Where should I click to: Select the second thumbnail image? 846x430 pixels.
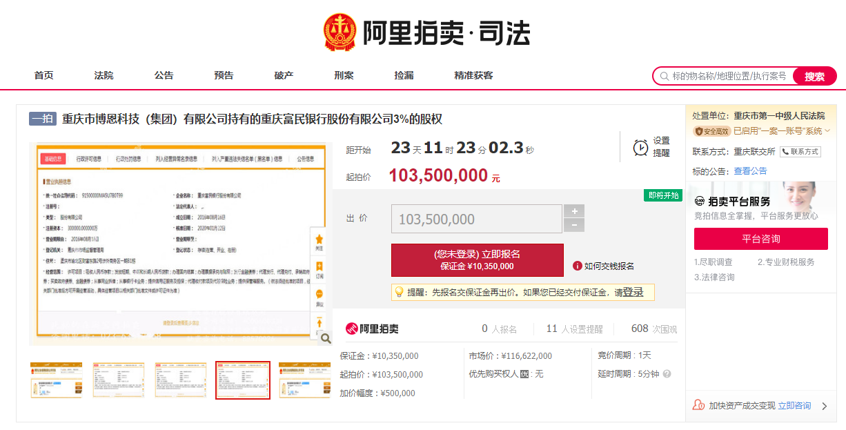118,380
